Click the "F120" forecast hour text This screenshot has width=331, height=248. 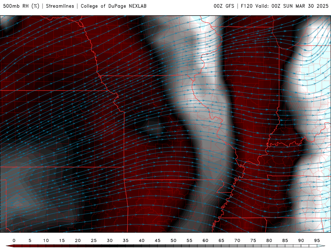[x=247, y=6]
